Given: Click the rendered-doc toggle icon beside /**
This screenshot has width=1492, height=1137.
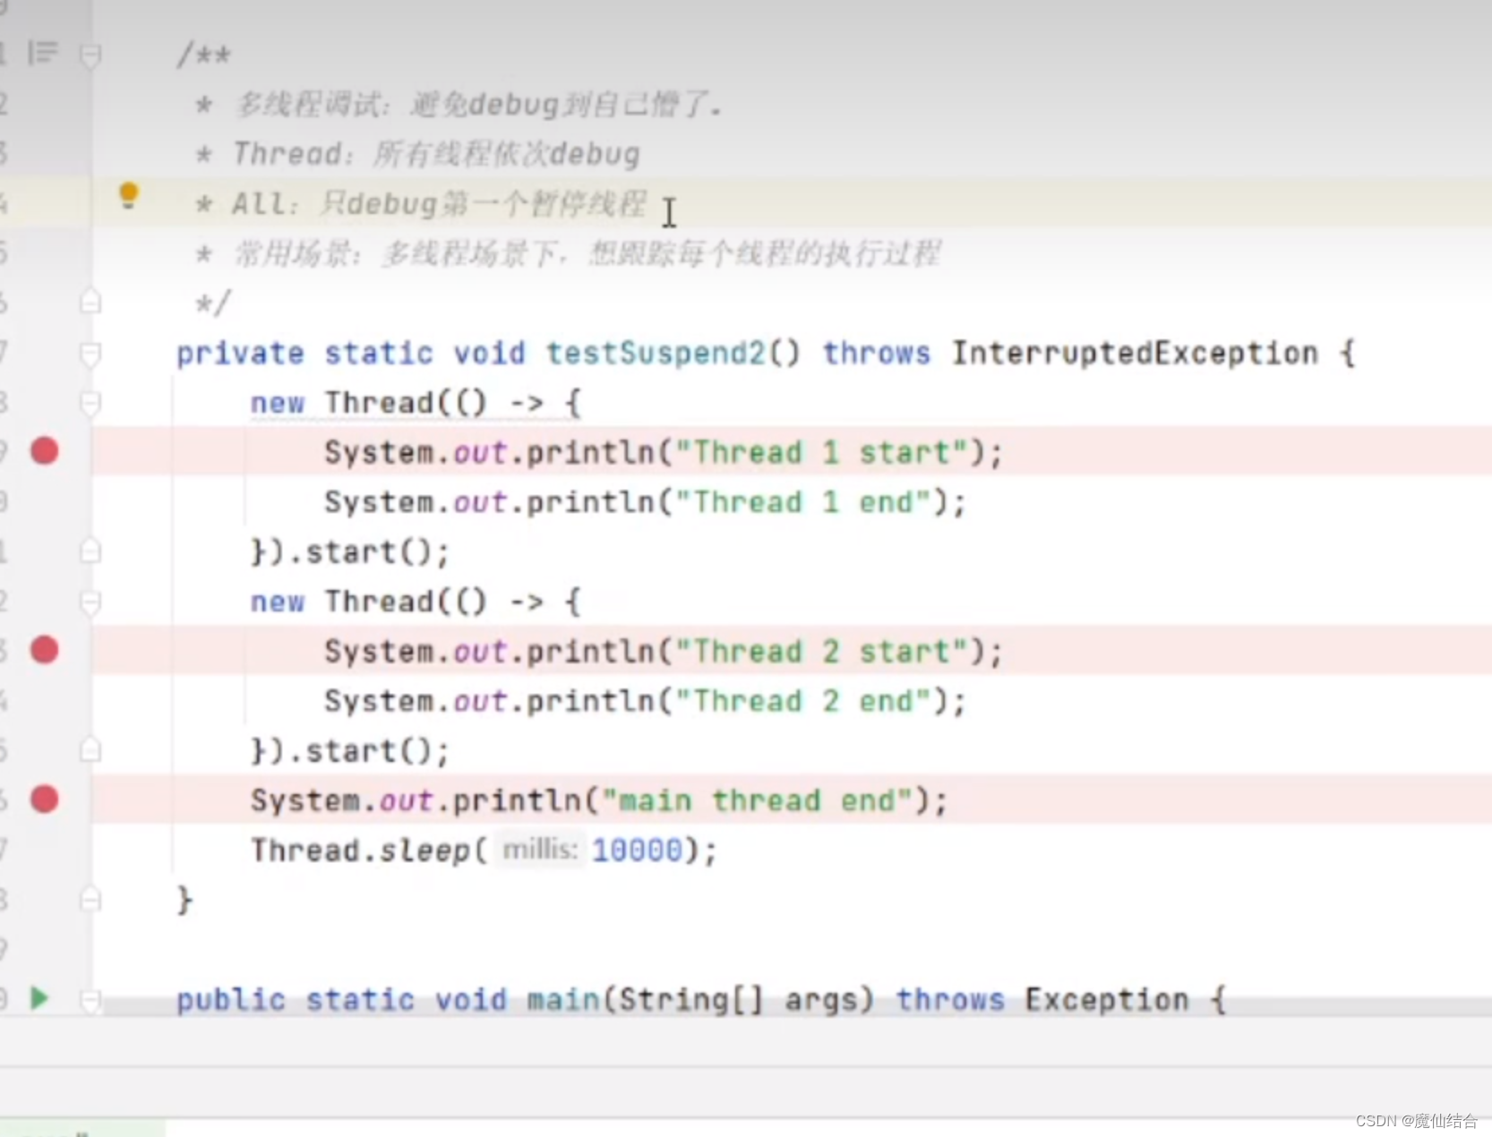Looking at the screenshot, I should (43, 54).
